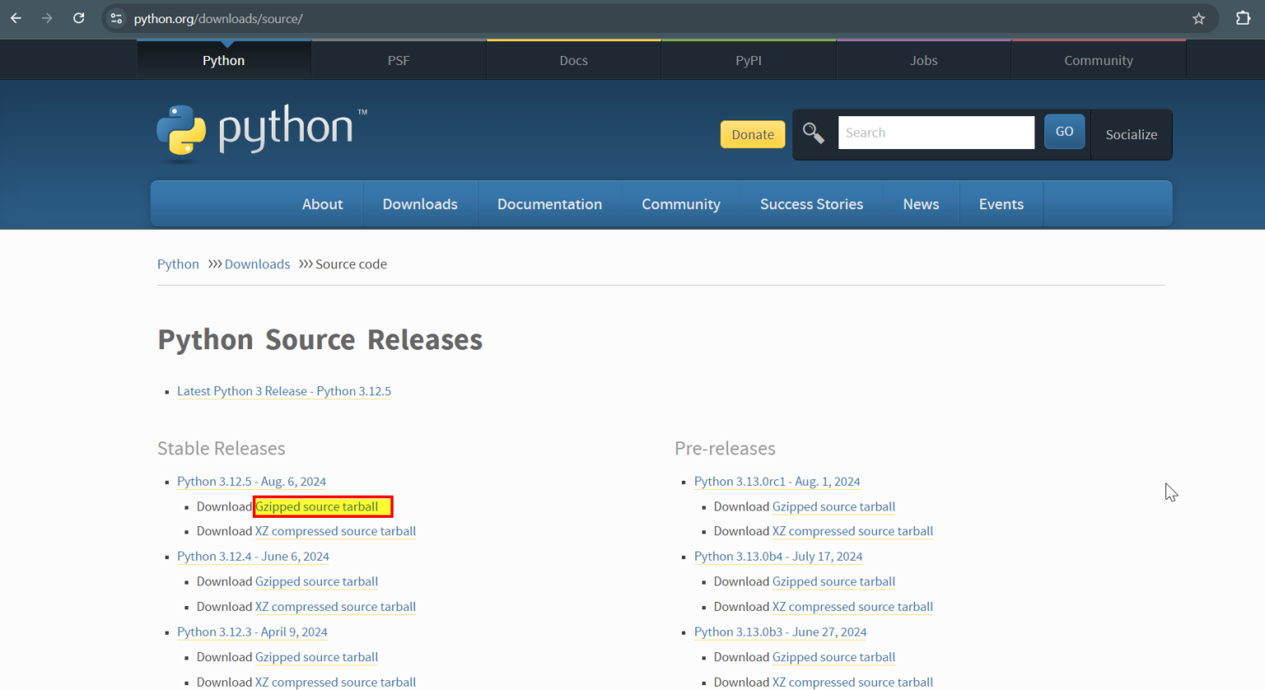Download XZ compressed tarball for Python 3.13.0b4
Image resolution: width=1265 pixels, height=690 pixels.
point(852,607)
